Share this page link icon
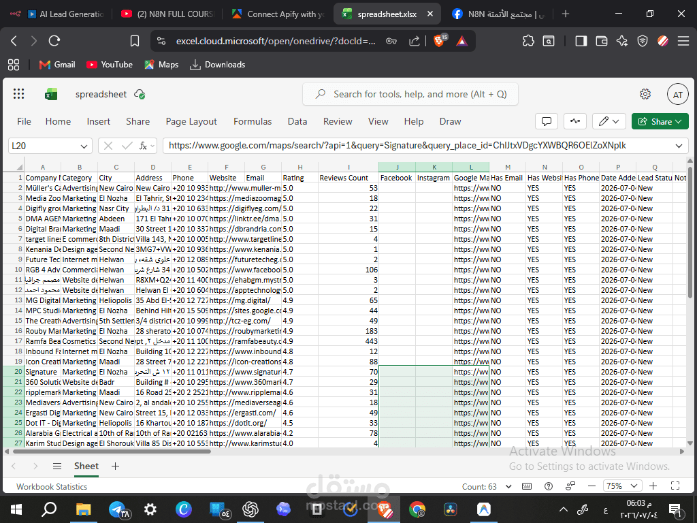 415,41
